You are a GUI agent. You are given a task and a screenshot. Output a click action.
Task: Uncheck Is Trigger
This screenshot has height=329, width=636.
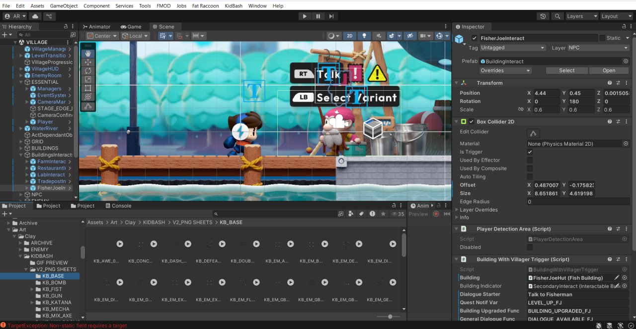530,152
